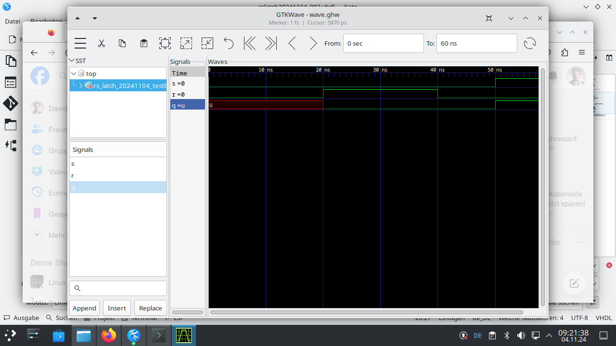Image resolution: width=616 pixels, height=346 pixels.
Task: Click the signal search input field
Action: (x=118, y=288)
